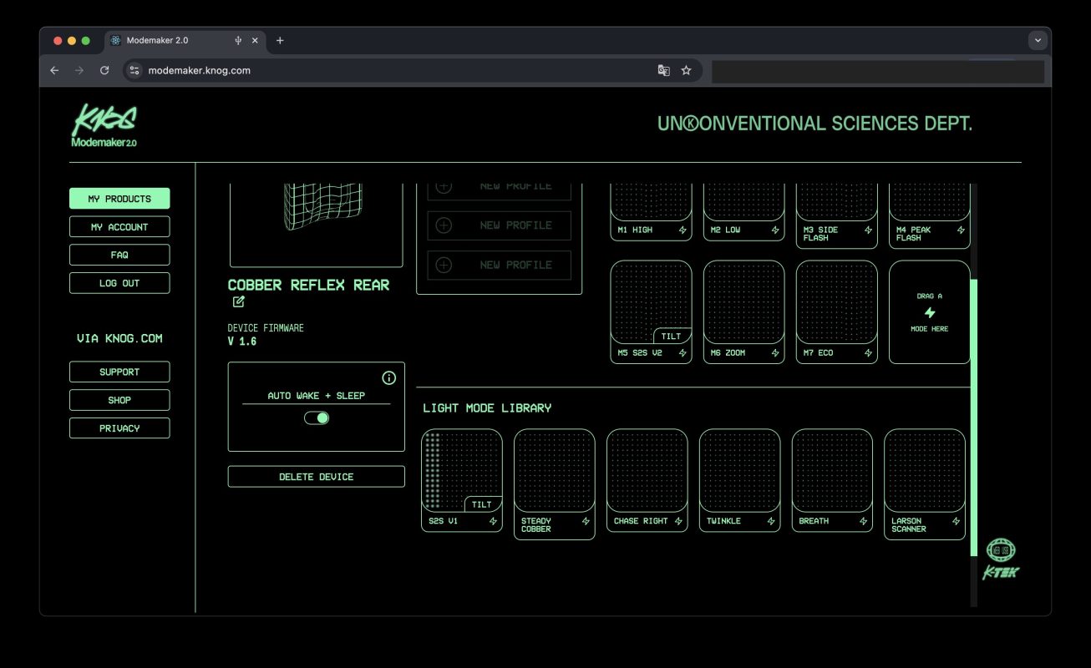Open the My Products menu item

(x=119, y=199)
